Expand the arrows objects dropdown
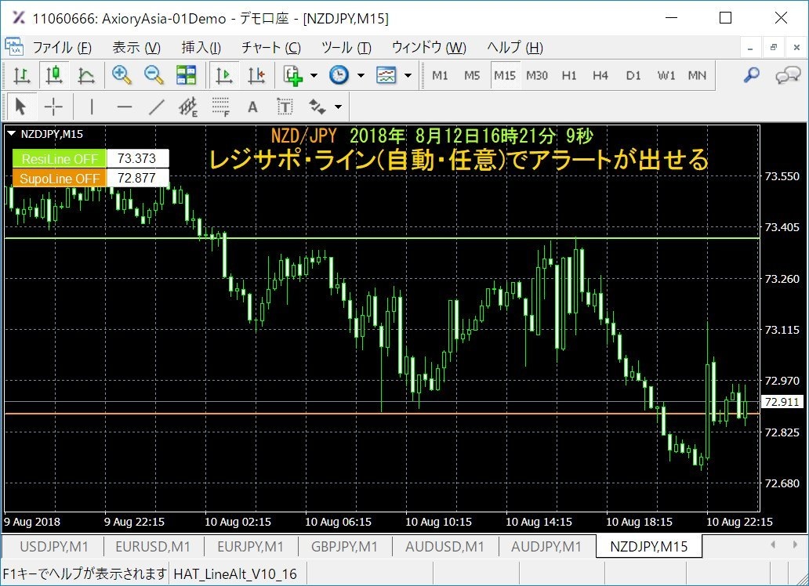This screenshot has height=586, width=809. point(338,107)
